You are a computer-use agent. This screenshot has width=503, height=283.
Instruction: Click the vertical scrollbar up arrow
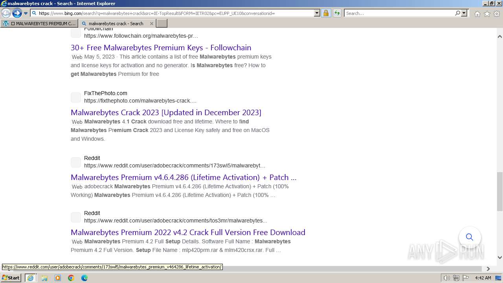[500, 37]
